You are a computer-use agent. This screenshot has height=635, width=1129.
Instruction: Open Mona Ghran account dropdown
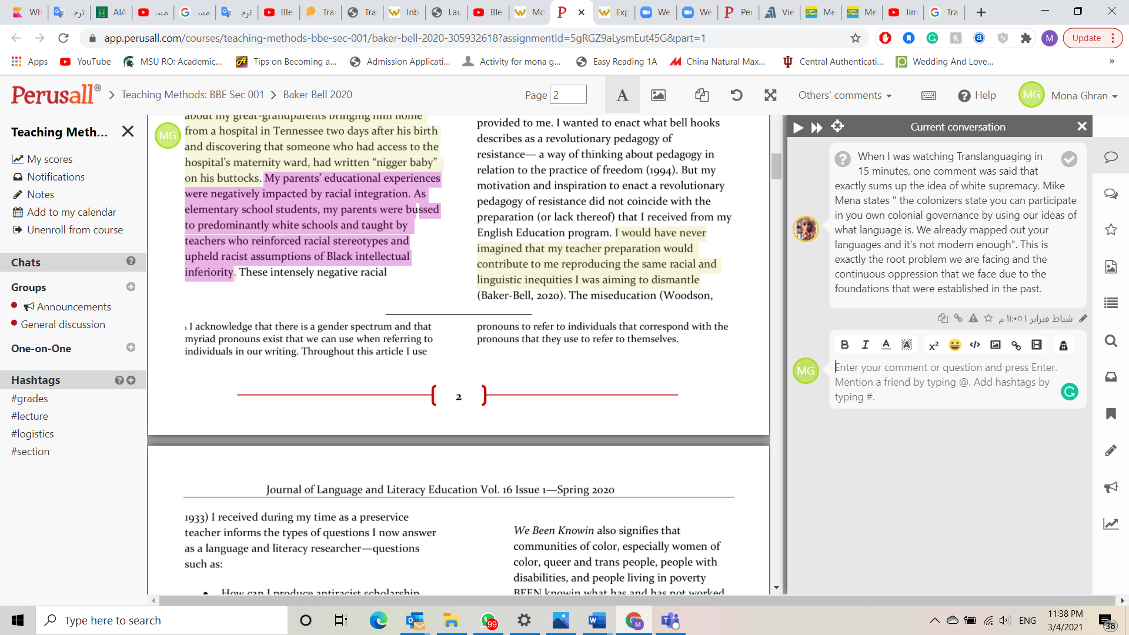click(1084, 96)
